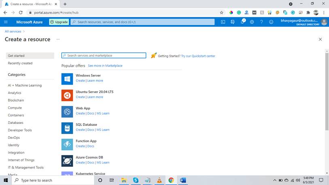The image size is (329, 185).
Task: Select Recently created
Action: [x=20, y=63]
